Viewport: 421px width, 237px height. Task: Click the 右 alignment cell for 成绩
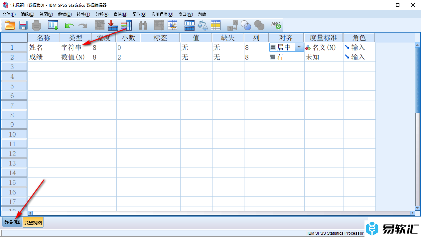(x=286, y=57)
